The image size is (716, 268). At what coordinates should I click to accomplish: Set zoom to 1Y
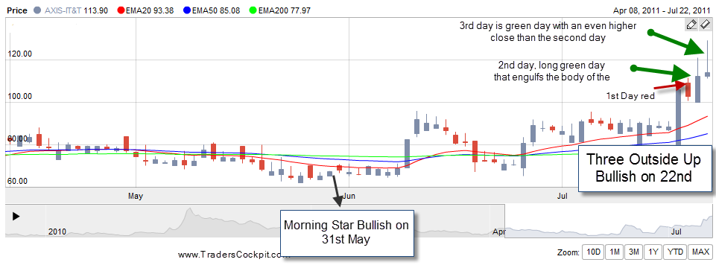pyautogui.click(x=653, y=252)
